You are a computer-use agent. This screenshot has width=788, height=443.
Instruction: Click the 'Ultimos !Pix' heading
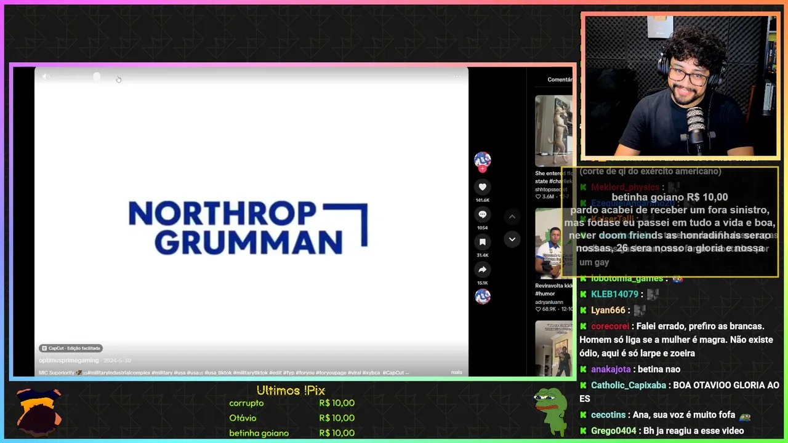pyautogui.click(x=291, y=391)
